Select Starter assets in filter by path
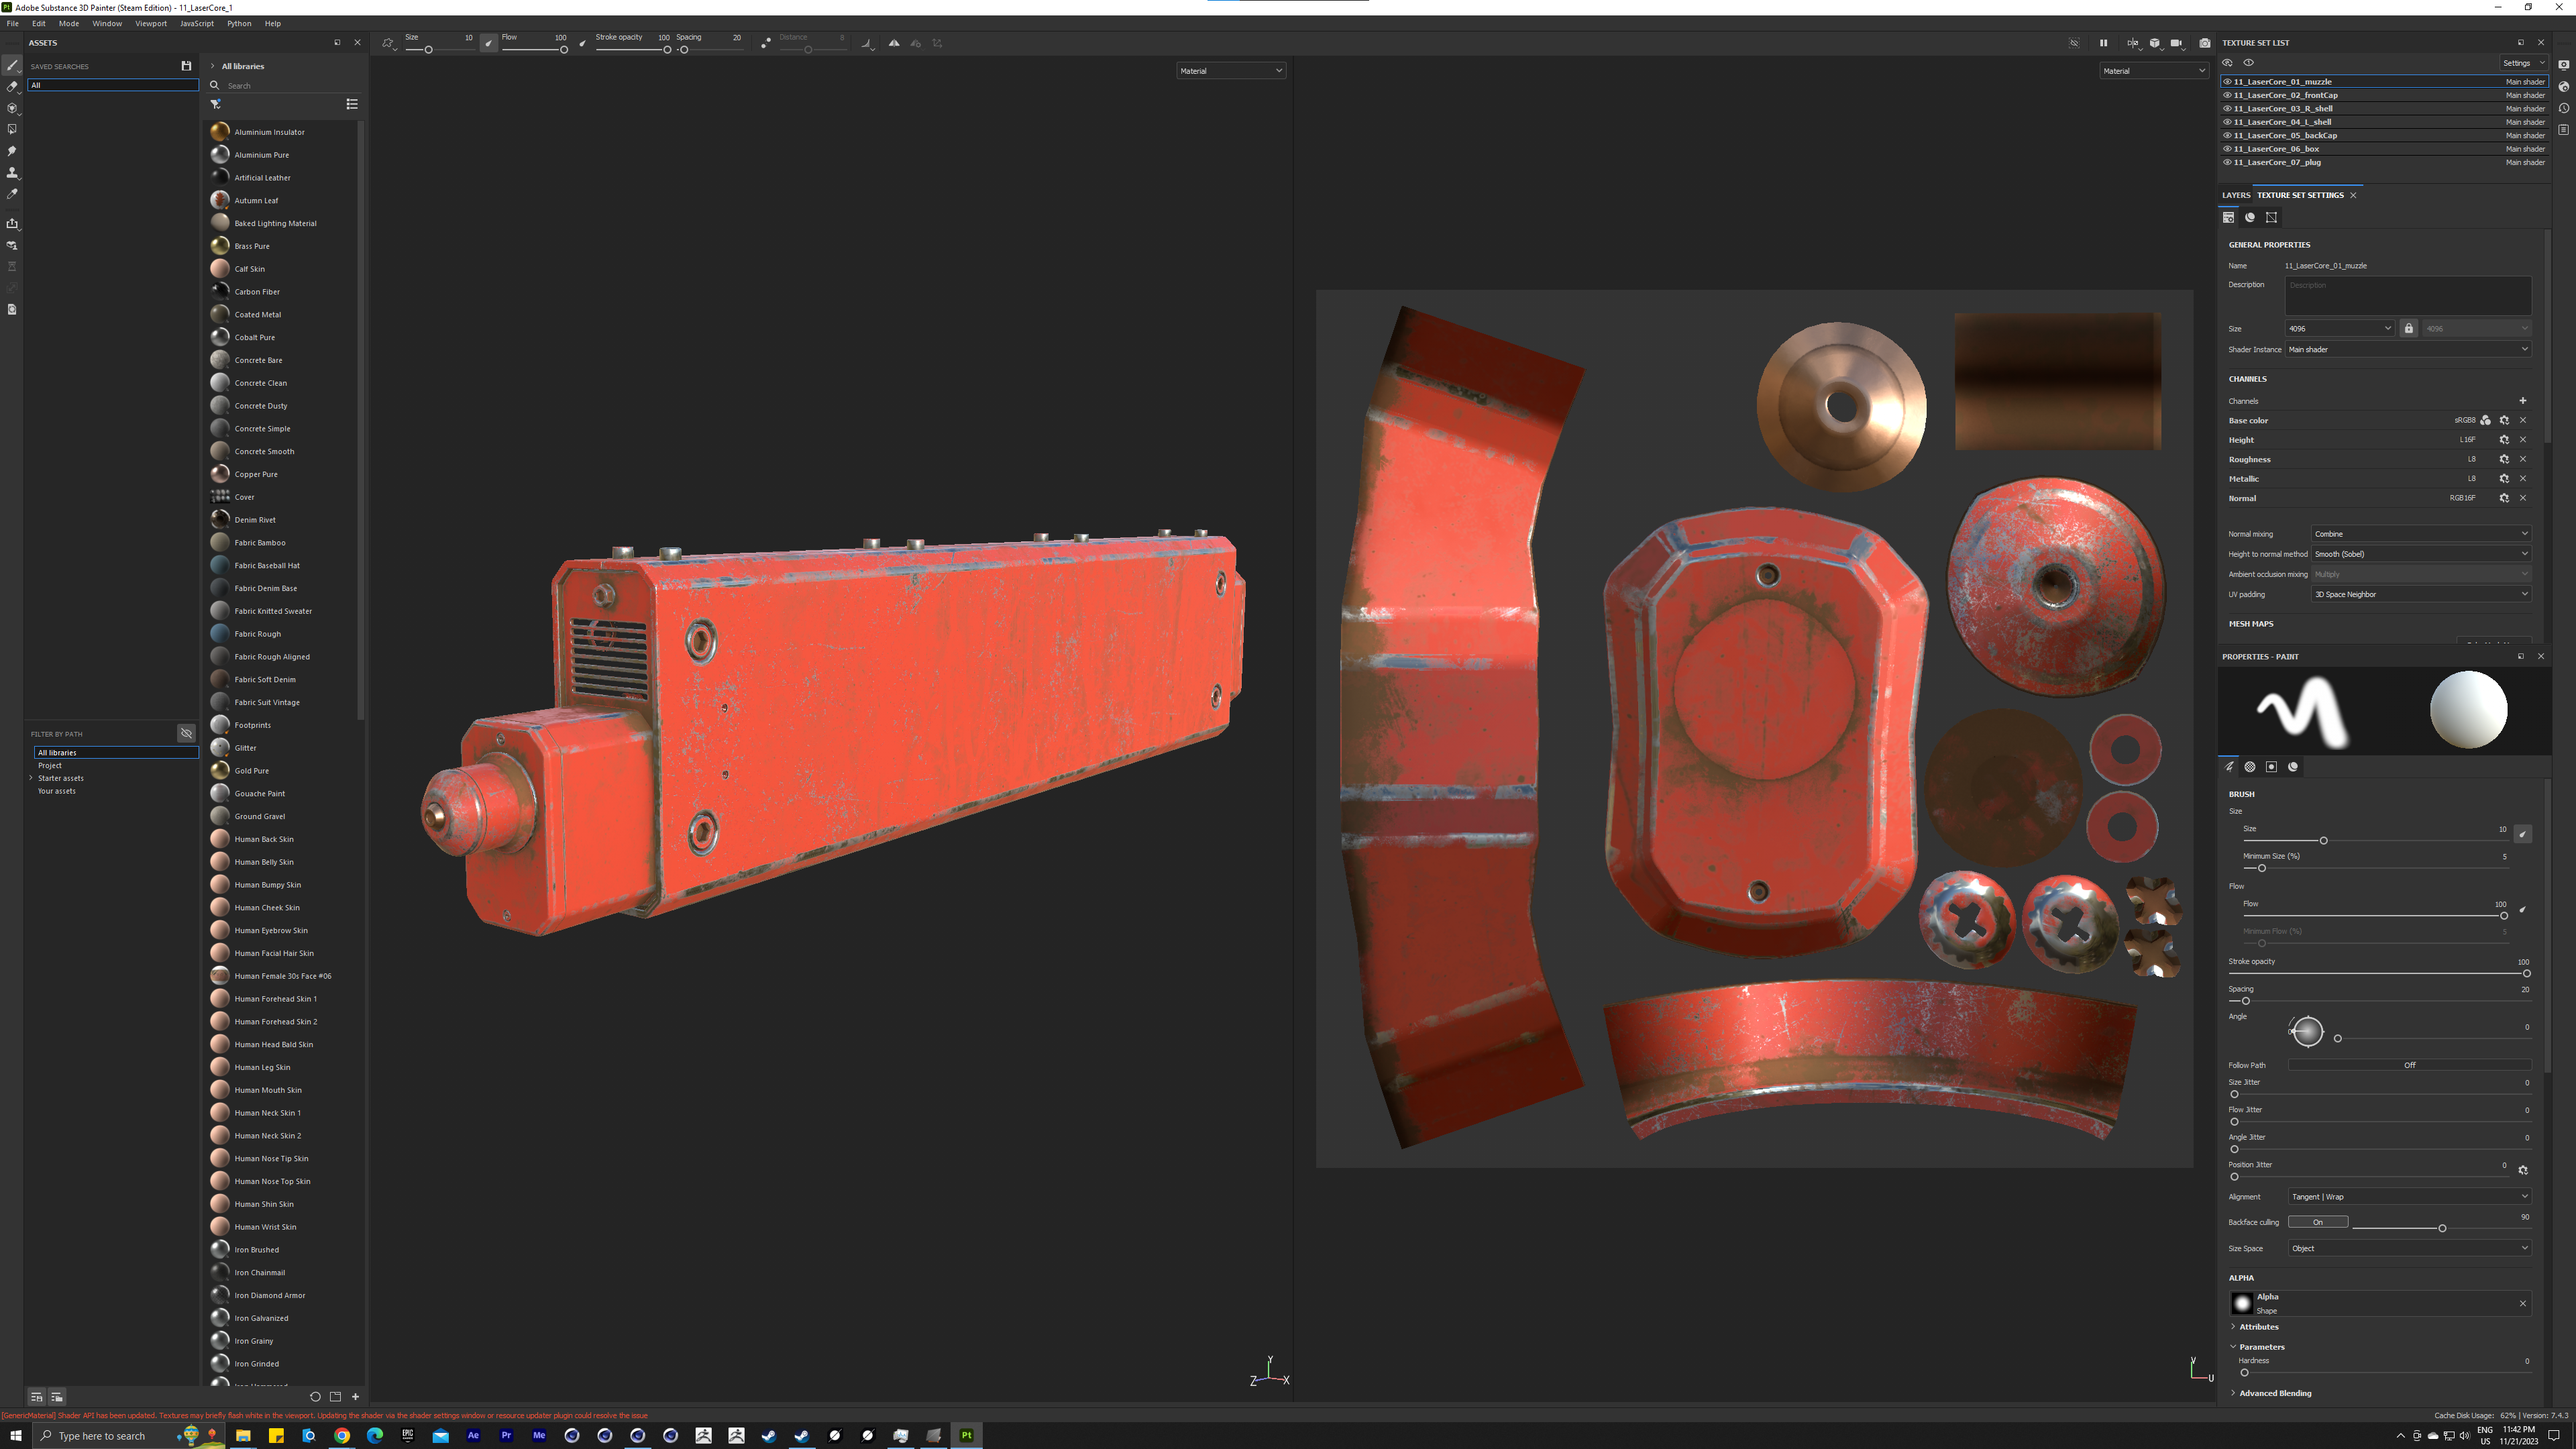This screenshot has width=2576, height=1449. pos(61,778)
